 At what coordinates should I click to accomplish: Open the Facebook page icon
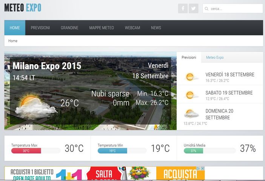(183, 8)
